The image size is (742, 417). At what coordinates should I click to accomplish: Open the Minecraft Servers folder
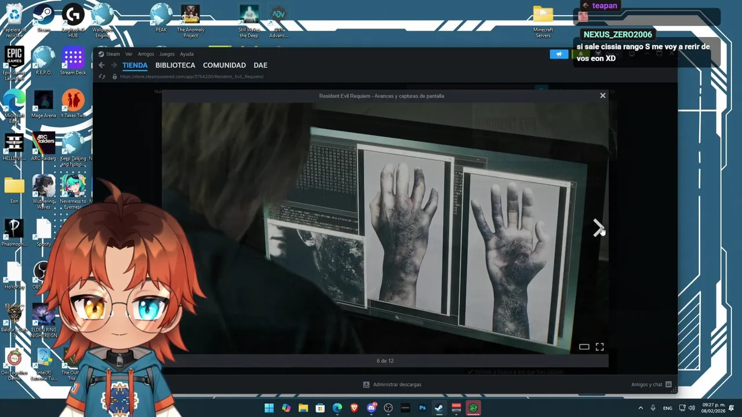[x=543, y=21]
